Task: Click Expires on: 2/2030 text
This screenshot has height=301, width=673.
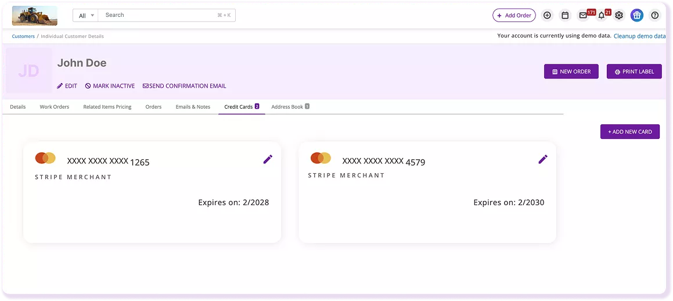Action: (x=509, y=202)
